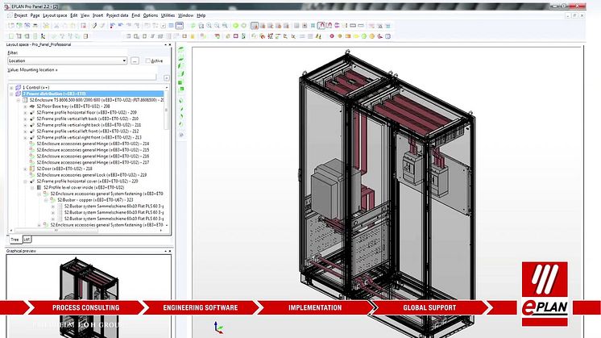Click the orange rectangle icon in second toolbar
The height and width of the screenshot is (338, 601).
[x=348, y=36]
